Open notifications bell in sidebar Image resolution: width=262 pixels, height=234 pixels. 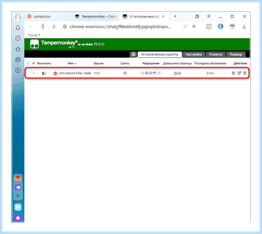(x=18, y=28)
